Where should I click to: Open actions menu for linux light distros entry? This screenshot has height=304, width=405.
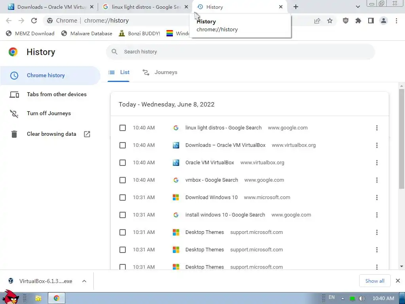(377, 128)
